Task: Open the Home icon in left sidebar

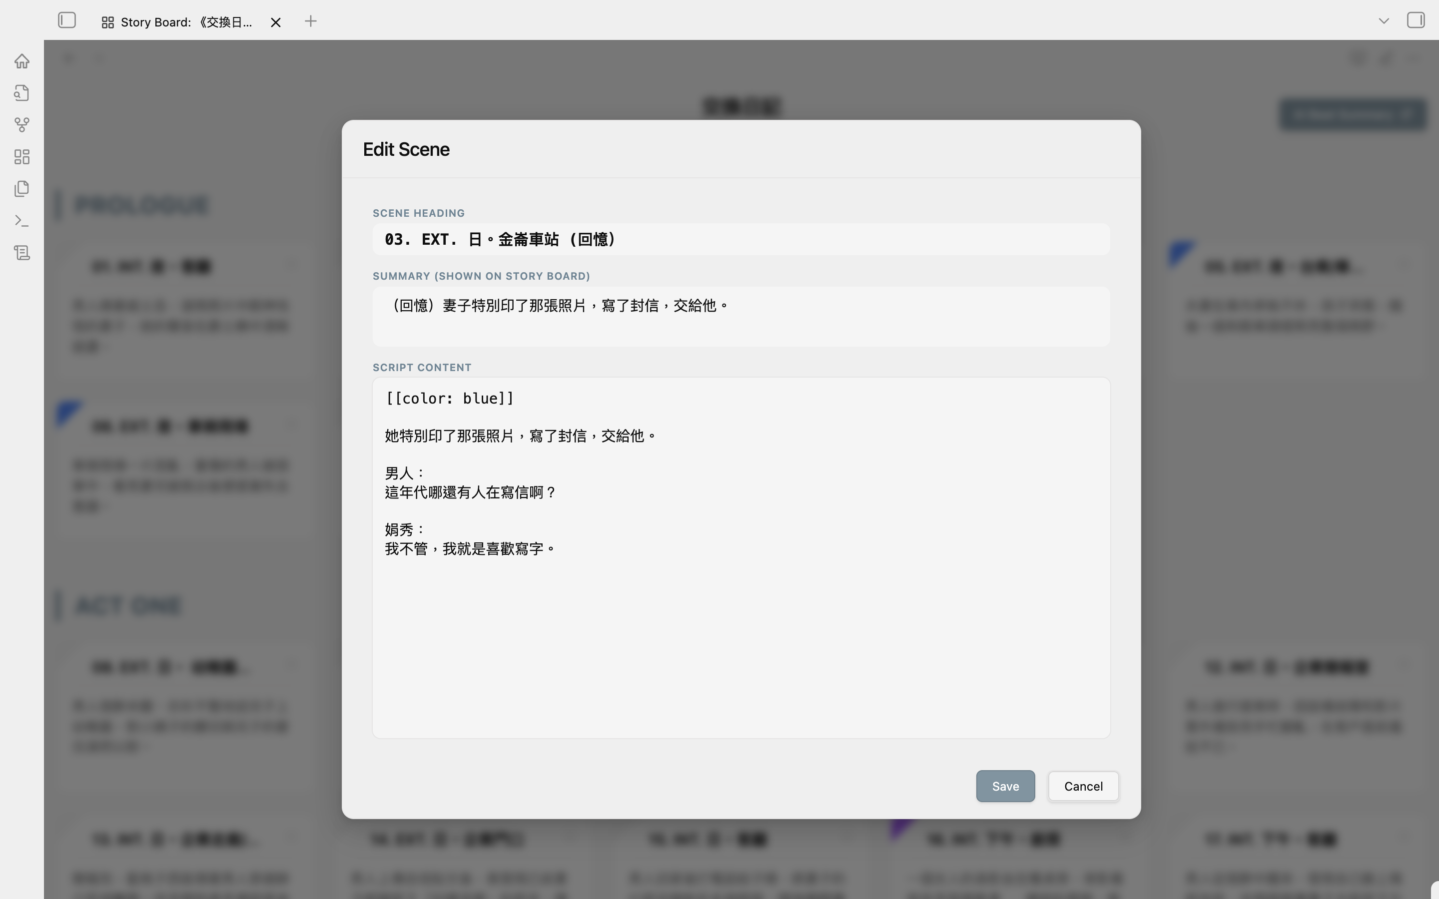Action: tap(22, 61)
